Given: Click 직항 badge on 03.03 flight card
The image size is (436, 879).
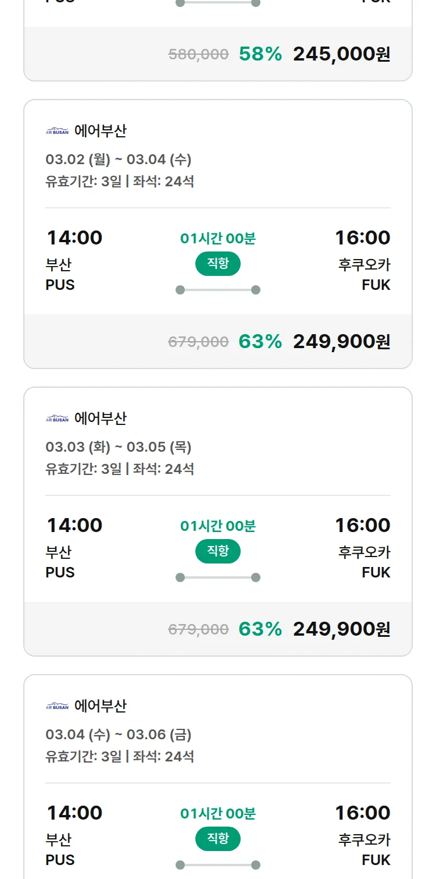Looking at the screenshot, I should (217, 551).
